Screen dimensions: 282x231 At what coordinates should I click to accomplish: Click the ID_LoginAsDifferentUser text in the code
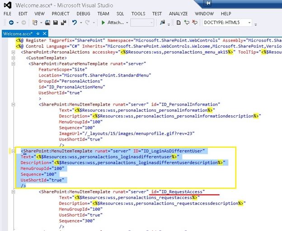pos(173,151)
